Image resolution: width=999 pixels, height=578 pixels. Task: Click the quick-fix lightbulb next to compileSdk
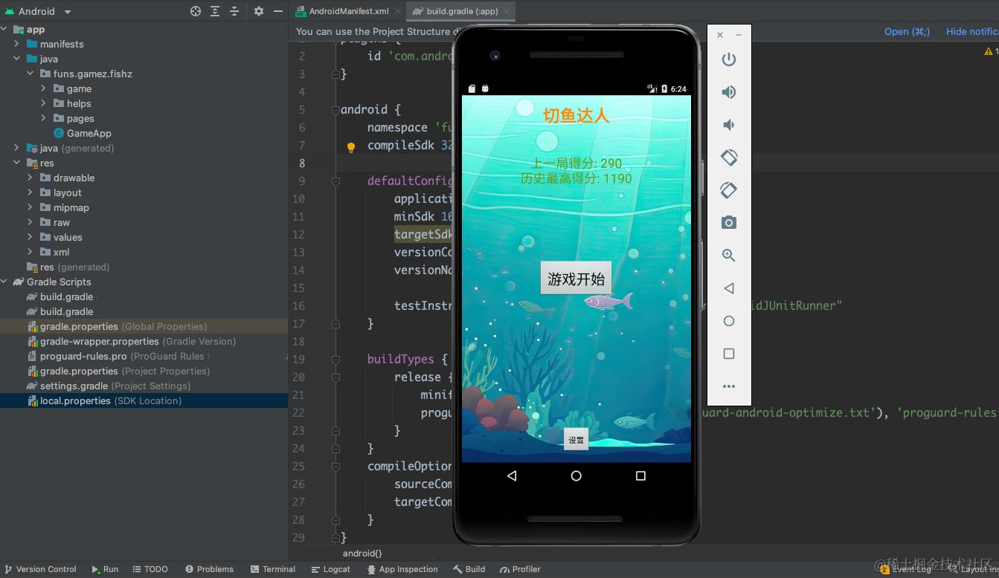click(x=350, y=147)
